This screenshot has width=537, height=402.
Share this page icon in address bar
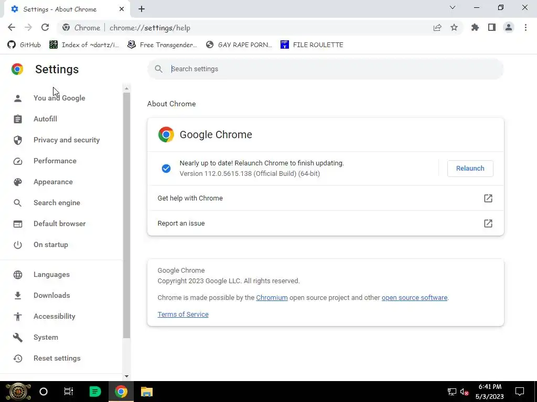(x=437, y=28)
